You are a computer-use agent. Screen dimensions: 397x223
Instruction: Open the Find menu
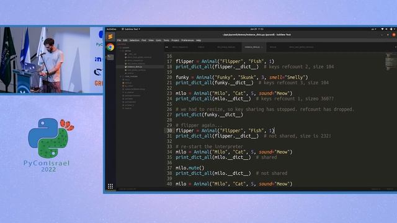[144, 40]
